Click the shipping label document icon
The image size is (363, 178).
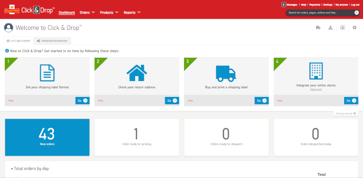[47, 73]
